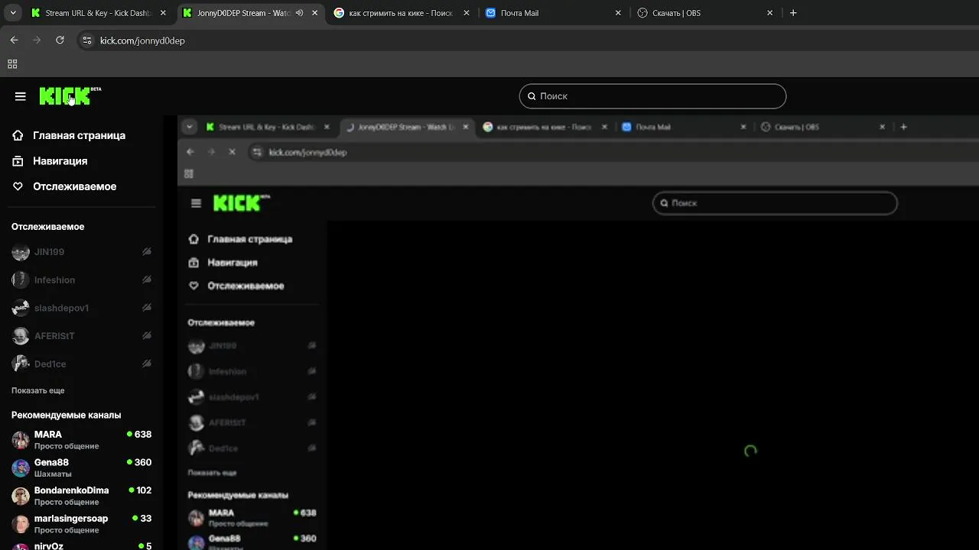The image size is (979, 550).
Task: Reload the kick.com page
Action: click(x=60, y=40)
